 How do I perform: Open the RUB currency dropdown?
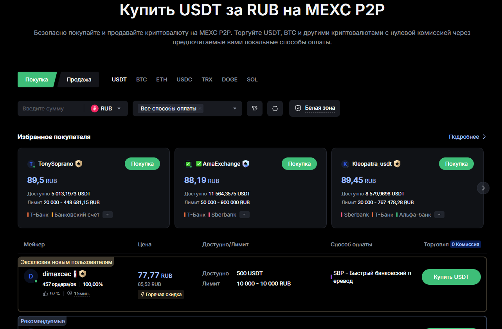pyautogui.click(x=106, y=108)
